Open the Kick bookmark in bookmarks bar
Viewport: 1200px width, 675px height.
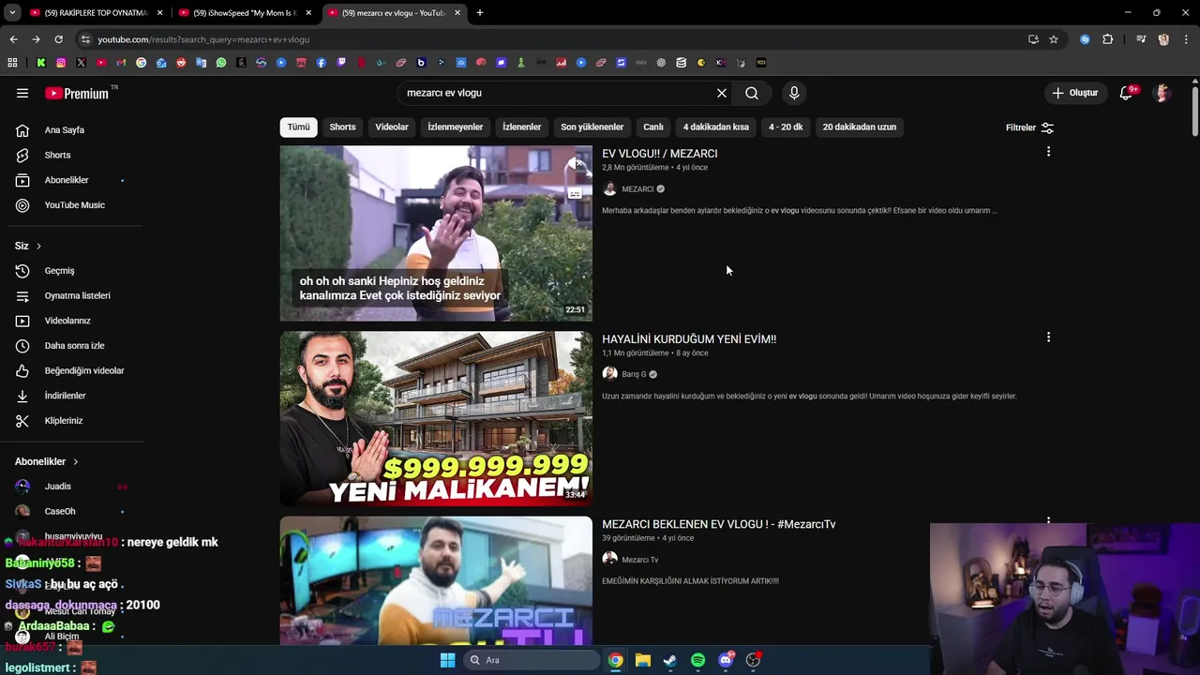(x=41, y=63)
